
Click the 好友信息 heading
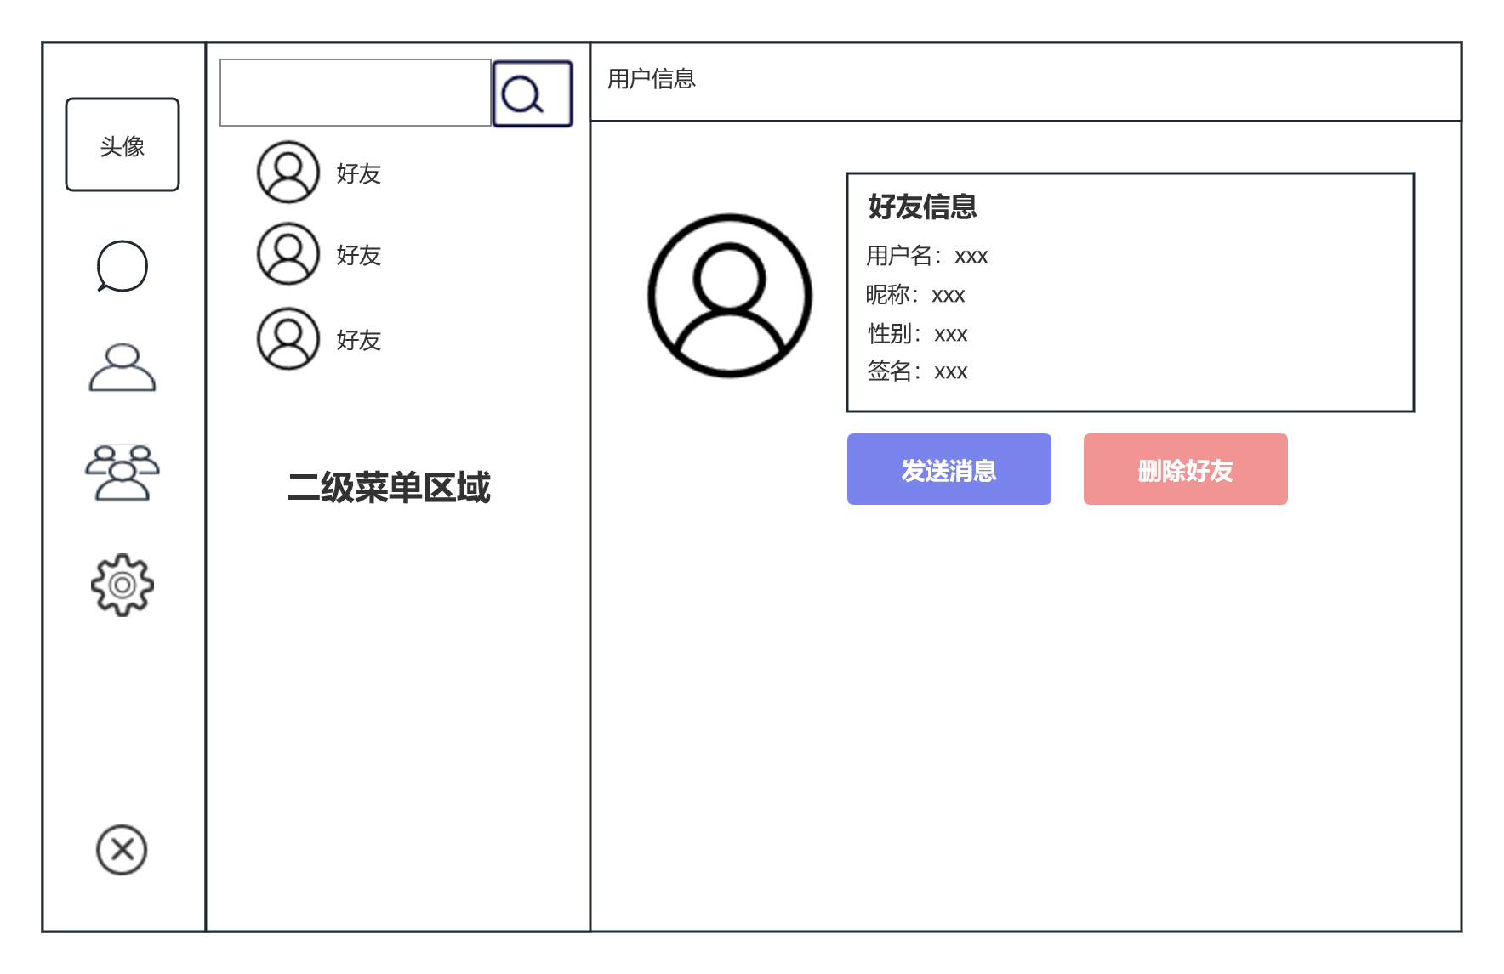pos(922,207)
